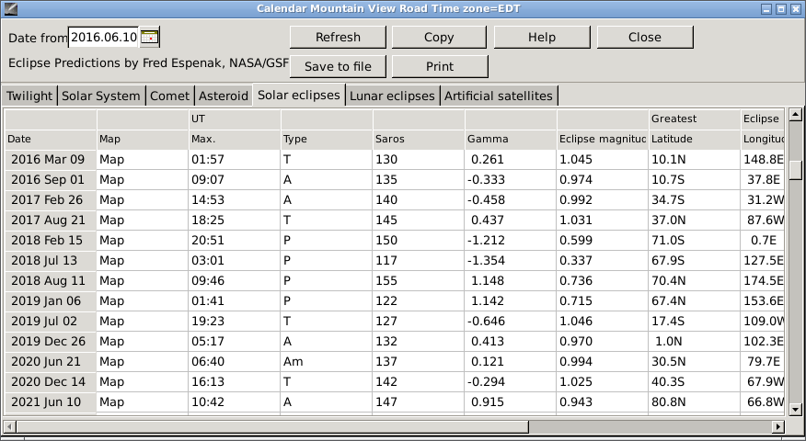Click the Date column header
806x441 pixels.
coord(51,139)
